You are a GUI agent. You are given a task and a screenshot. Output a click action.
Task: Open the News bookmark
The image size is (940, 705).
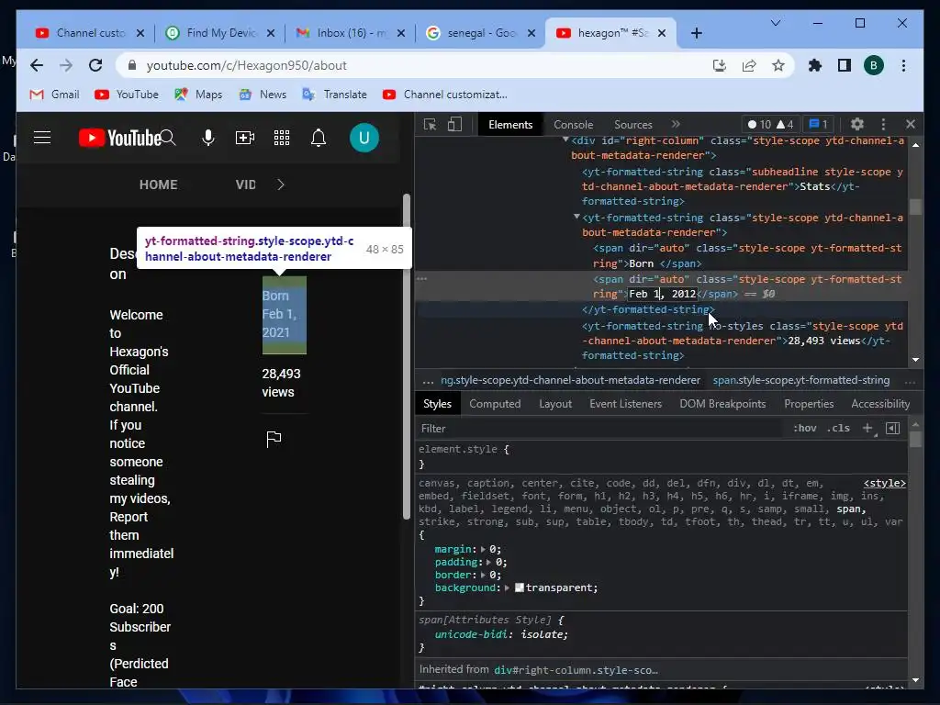(263, 95)
